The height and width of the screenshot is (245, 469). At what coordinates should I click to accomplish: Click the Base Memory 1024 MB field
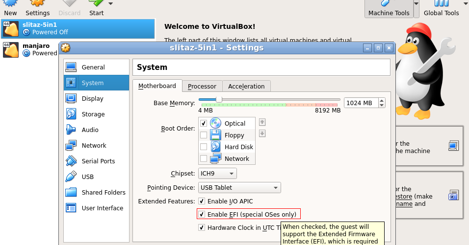pyautogui.click(x=361, y=103)
